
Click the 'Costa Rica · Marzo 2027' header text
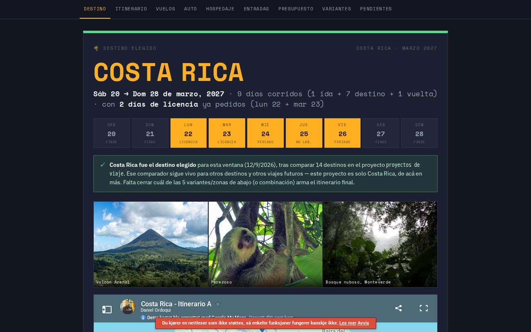click(x=397, y=48)
